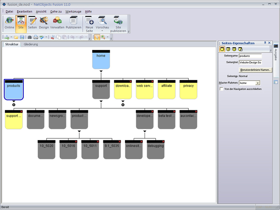This screenshot has height=210, width=280.
Task: Switch to the Struktur tab
Action: tap(12, 44)
